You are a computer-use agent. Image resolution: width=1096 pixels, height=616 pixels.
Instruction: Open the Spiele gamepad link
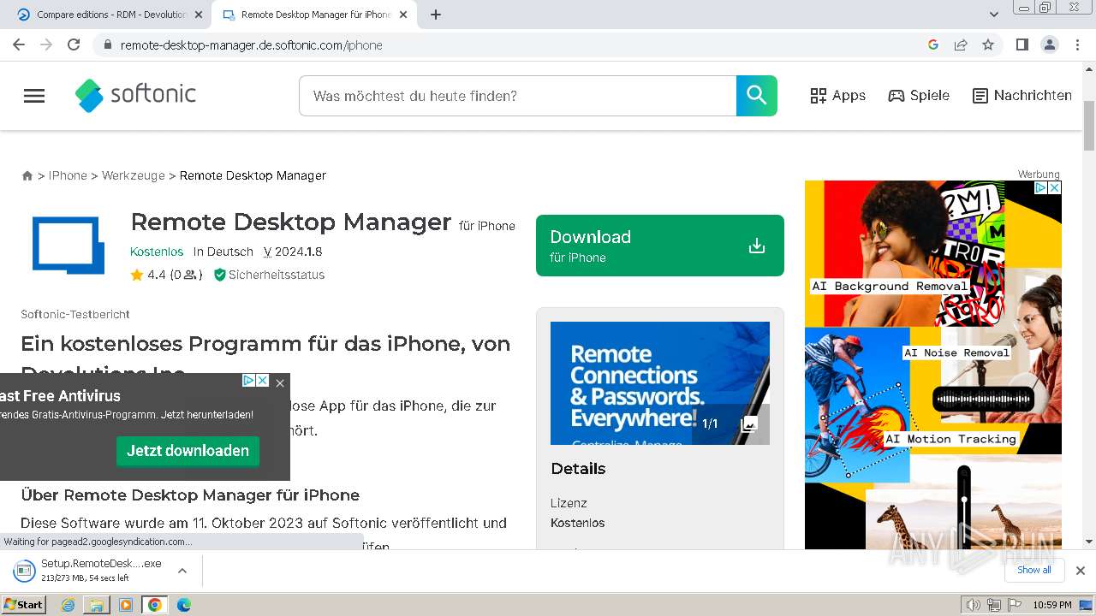(x=919, y=96)
